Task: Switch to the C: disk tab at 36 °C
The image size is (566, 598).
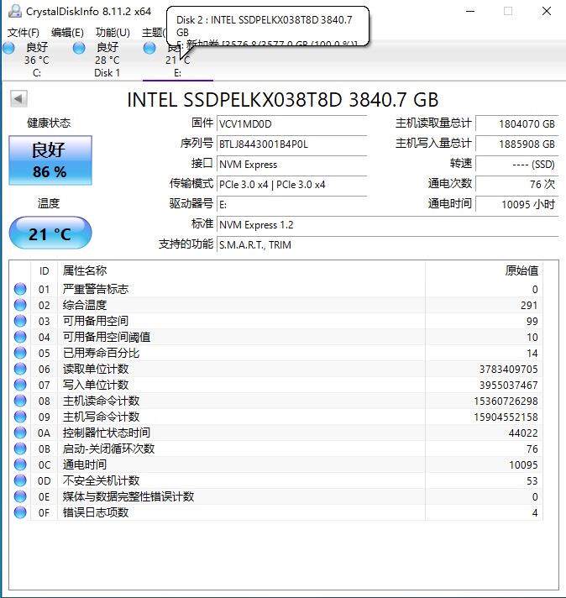Action: pos(37,60)
